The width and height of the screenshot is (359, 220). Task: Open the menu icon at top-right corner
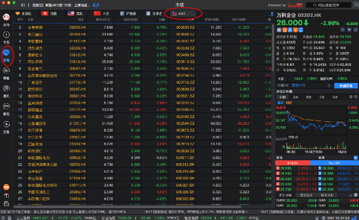tap(356, 5)
